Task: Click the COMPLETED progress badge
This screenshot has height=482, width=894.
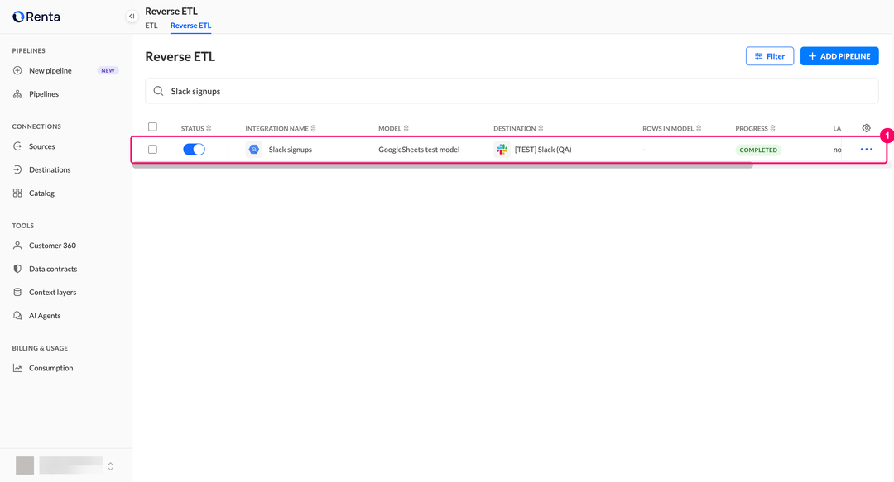Action: click(x=758, y=150)
